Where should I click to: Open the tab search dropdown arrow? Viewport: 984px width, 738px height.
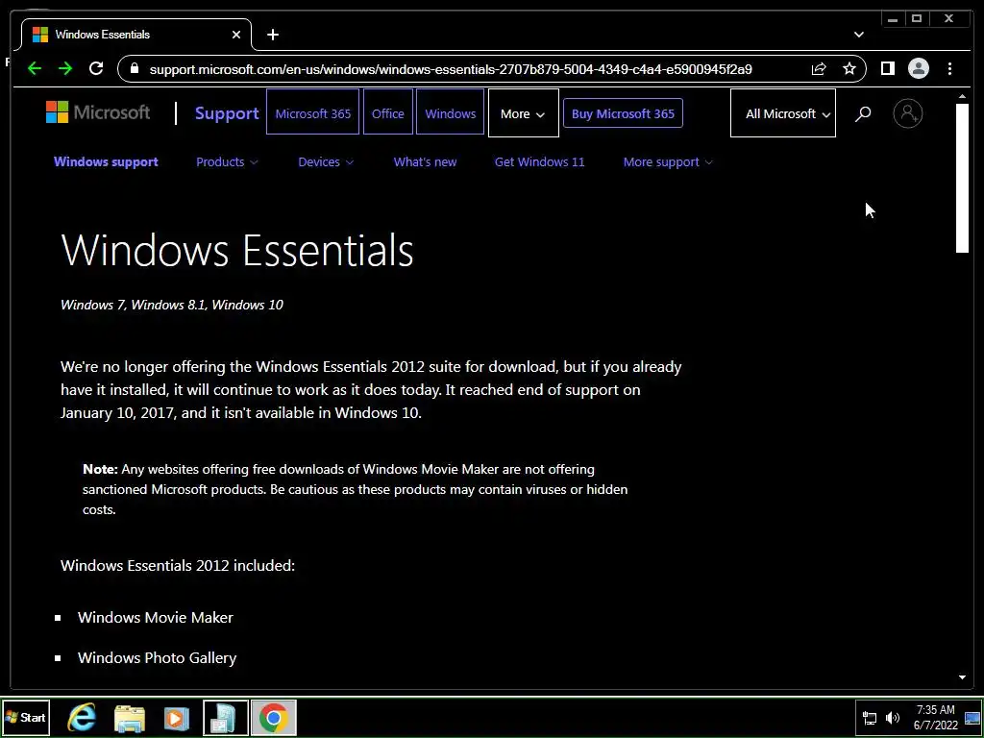pyautogui.click(x=858, y=35)
